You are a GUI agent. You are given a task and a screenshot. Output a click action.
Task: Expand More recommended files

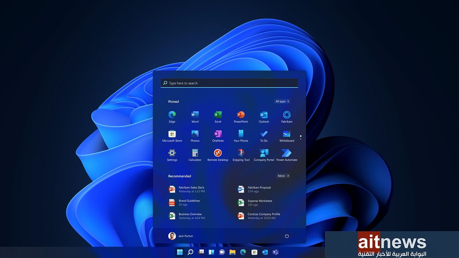[283, 176]
